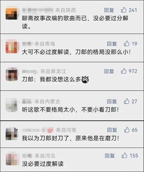Open the 河北 commenter's avatar
Image resolution: width=144 pixels, height=172 pixels.
pos(11,159)
